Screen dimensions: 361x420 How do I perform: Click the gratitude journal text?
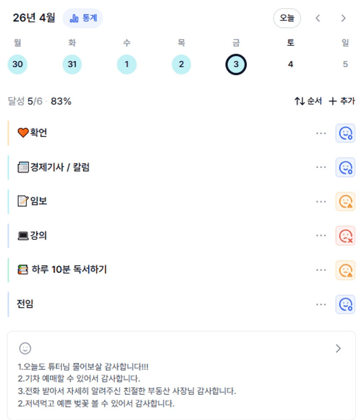127,385
